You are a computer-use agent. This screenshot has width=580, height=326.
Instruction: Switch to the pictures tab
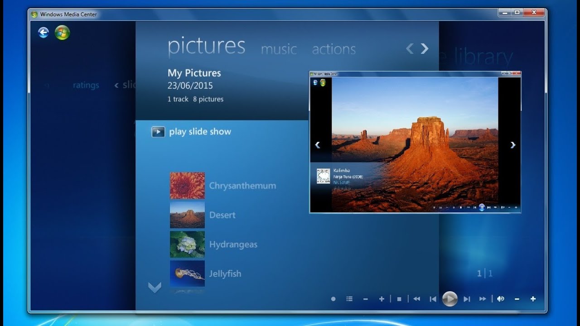(x=206, y=46)
